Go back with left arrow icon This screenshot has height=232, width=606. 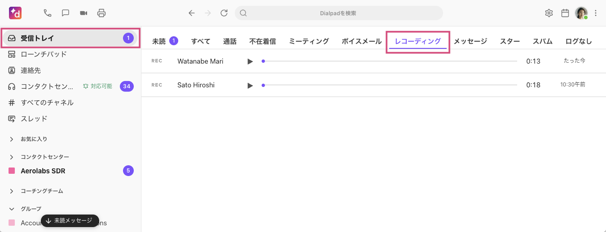192,13
